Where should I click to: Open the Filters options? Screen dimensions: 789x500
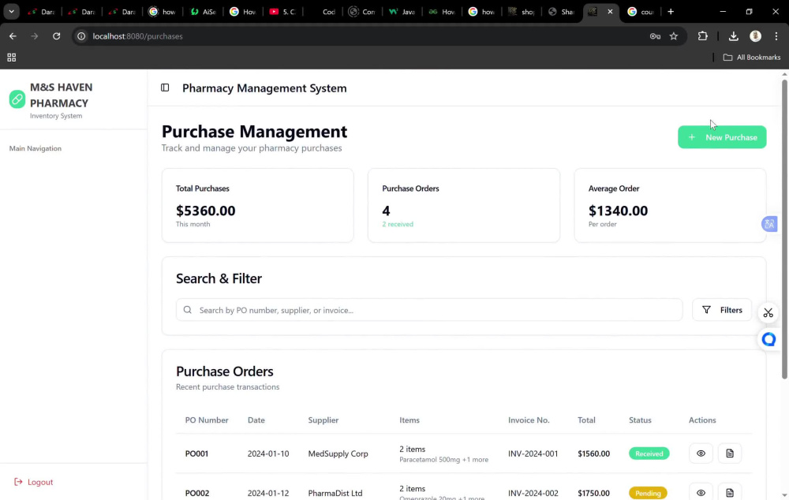coord(722,310)
